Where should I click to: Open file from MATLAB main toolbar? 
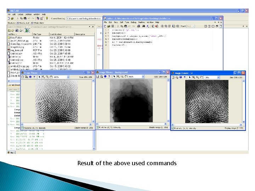[12, 18]
